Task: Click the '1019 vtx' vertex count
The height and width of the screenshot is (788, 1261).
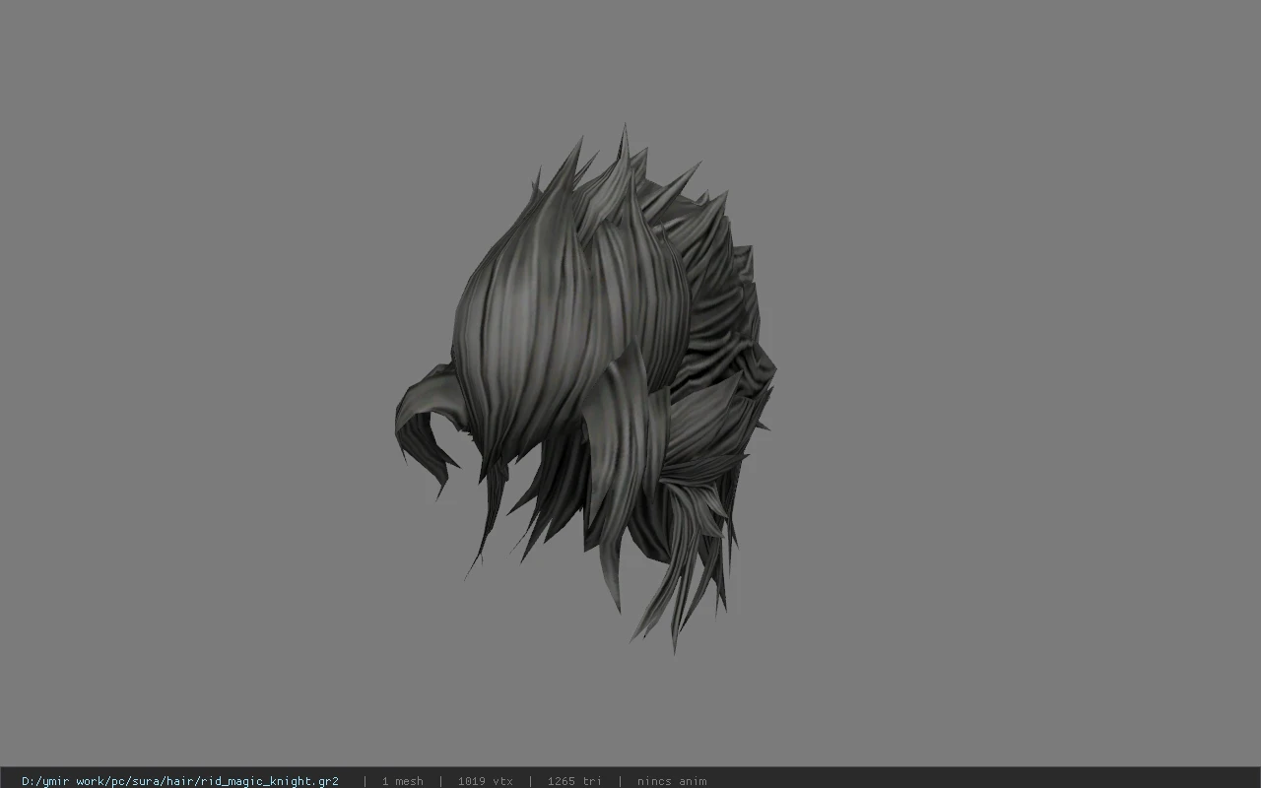Action: pos(485,781)
